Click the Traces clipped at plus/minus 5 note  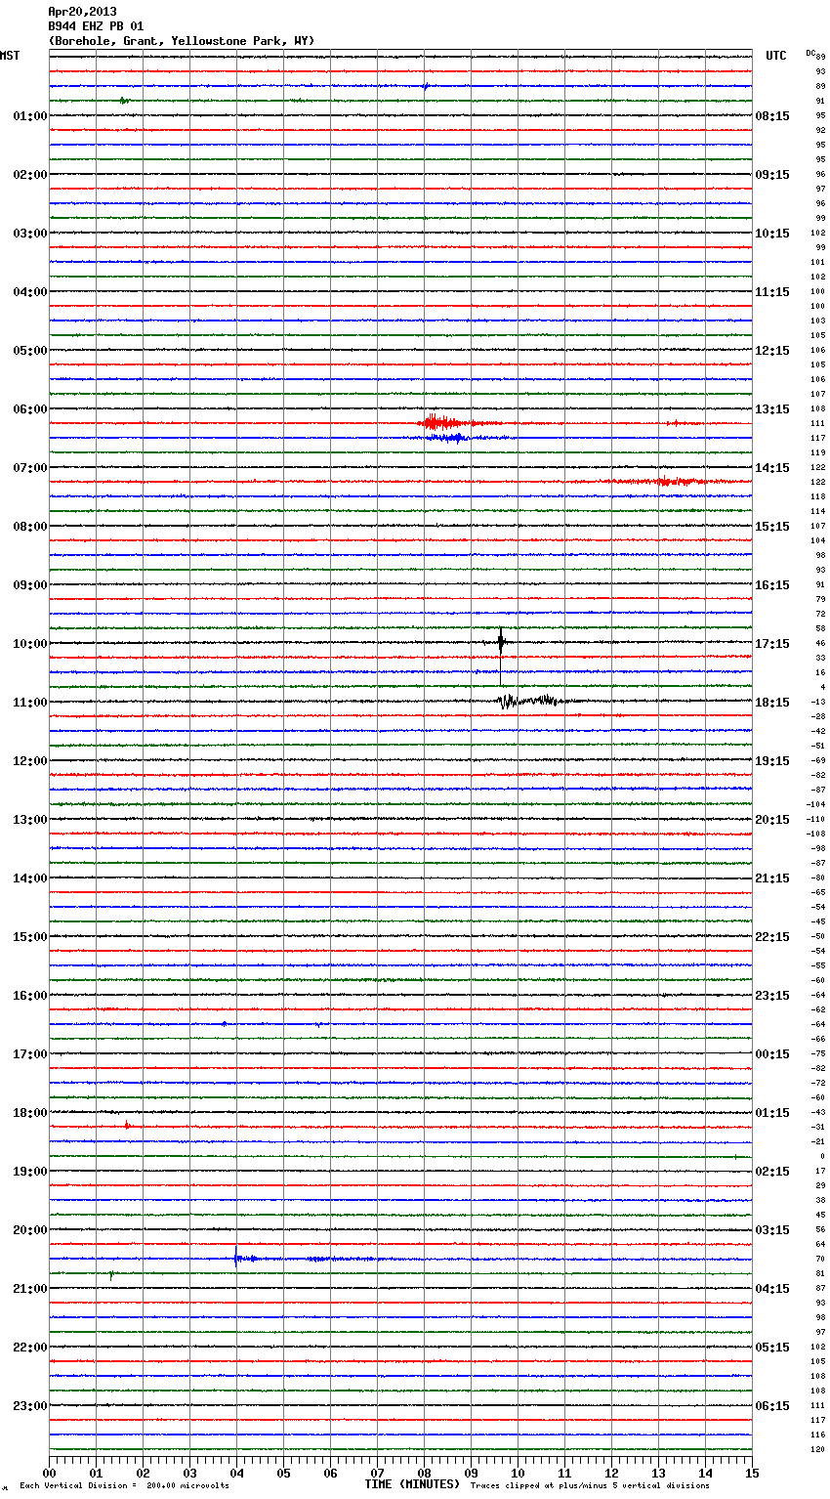[x=590, y=1486]
